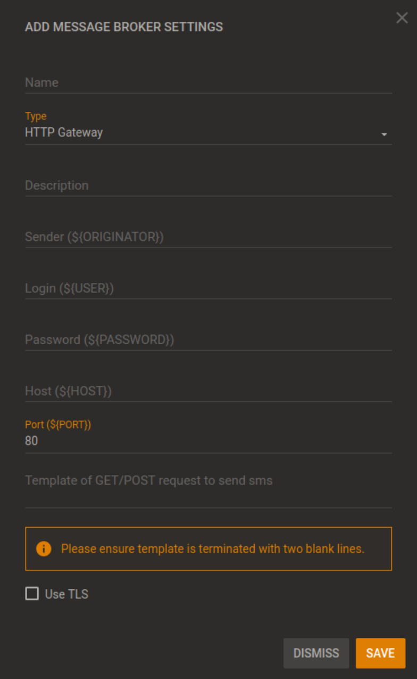Click the template termination warning banner

[x=208, y=548]
